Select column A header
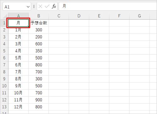Image resolution: width=157 pixels, height=114 pixels. click(19, 16)
